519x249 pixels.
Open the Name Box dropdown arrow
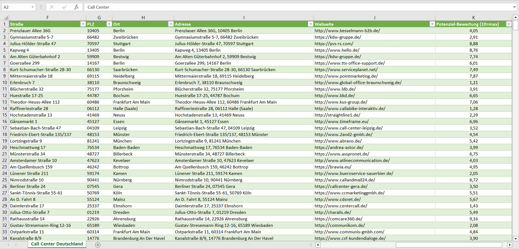tap(33, 7)
